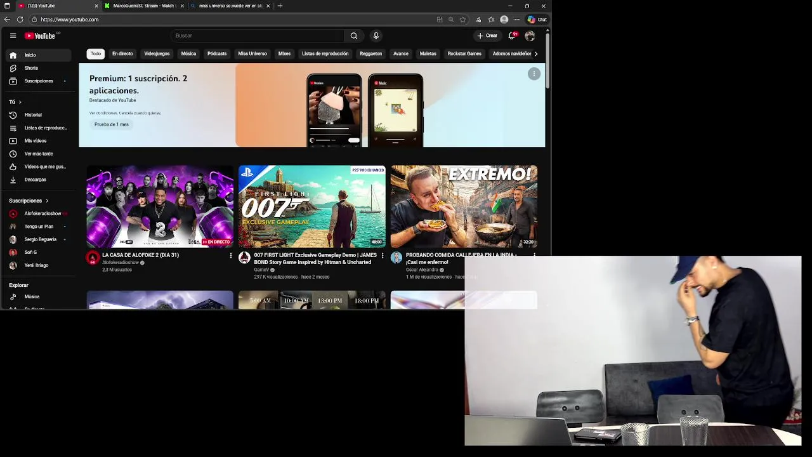Open the Música entry under Explorar
This screenshot has height=457, width=812.
point(39,296)
